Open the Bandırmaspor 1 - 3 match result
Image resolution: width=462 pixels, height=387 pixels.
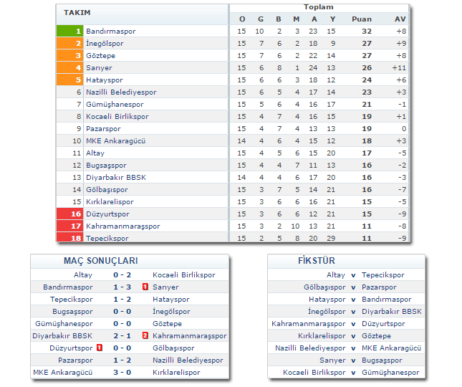(120, 287)
